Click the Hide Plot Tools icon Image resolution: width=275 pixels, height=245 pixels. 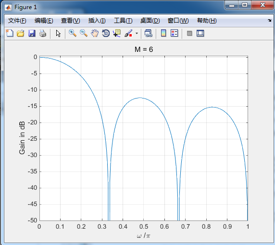(189, 33)
